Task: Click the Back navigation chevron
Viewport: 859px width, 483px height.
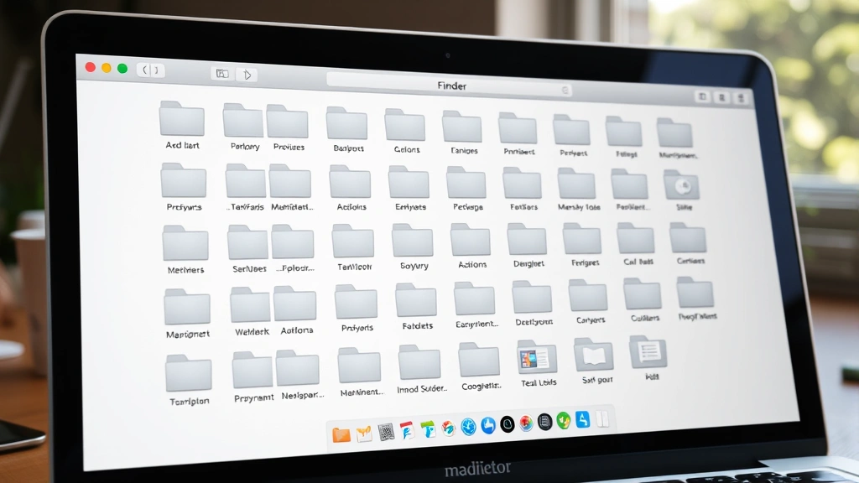Action: tap(146, 70)
